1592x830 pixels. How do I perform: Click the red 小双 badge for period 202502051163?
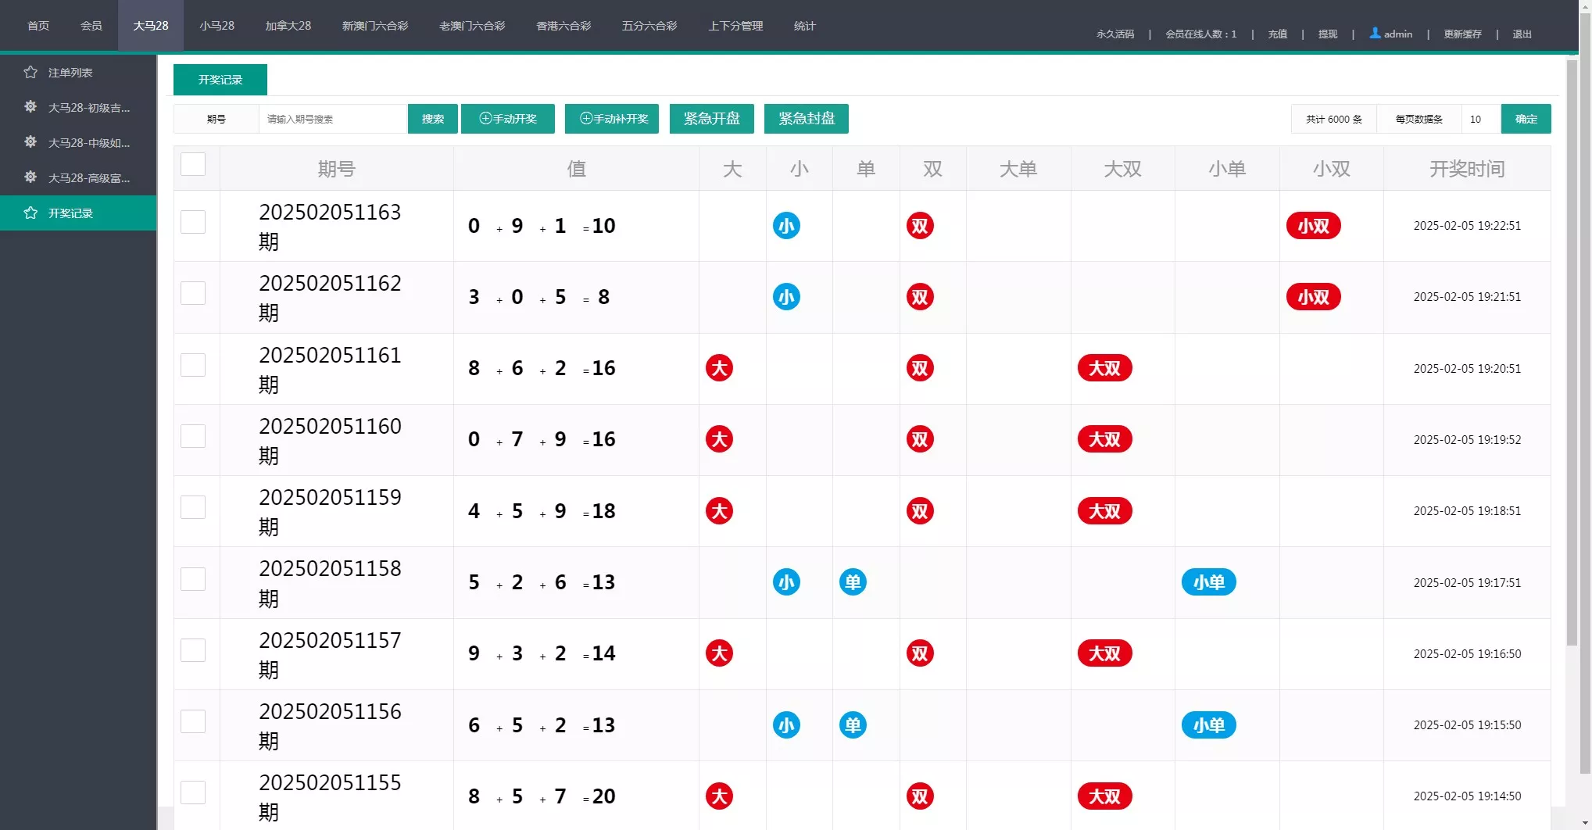(x=1313, y=226)
